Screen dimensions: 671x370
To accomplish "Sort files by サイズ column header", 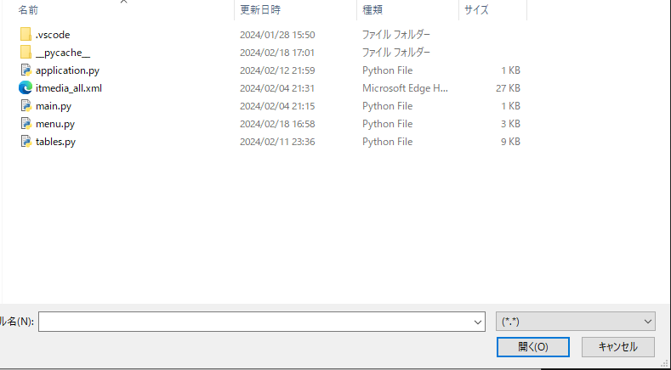I will tap(475, 9).
